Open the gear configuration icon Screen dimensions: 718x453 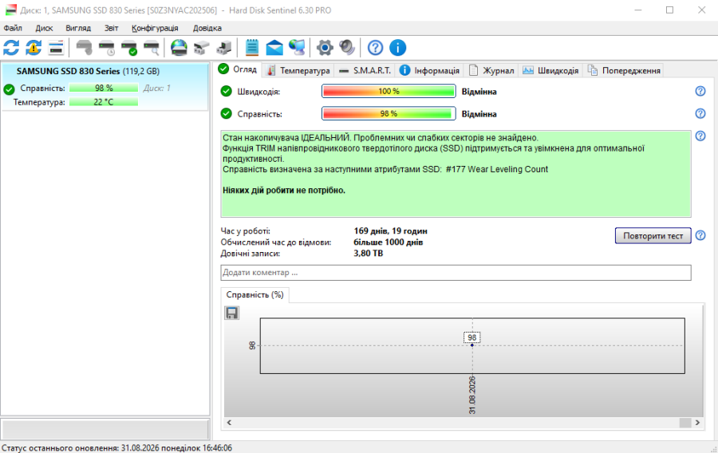[x=325, y=48]
